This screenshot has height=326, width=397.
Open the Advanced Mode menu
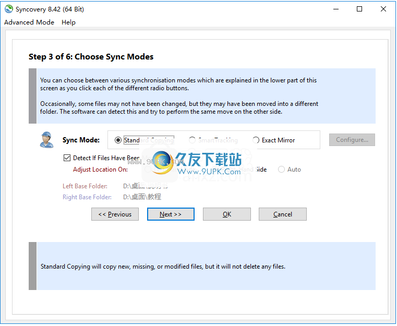click(x=29, y=22)
